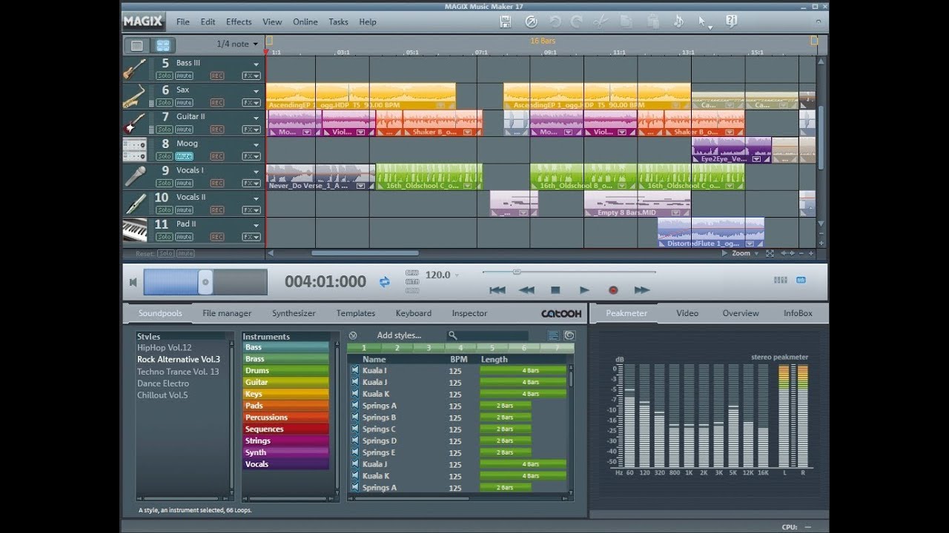Switch to the Synthesizer tab
The image size is (949, 533).
click(x=294, y=313)
